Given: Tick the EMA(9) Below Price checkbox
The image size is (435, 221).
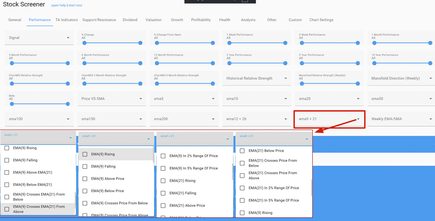Looking at the screenshot, I should (x=85, y=191).
